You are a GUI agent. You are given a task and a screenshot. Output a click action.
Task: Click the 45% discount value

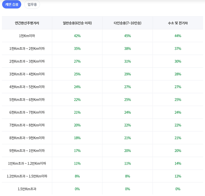tap(127, 36)
